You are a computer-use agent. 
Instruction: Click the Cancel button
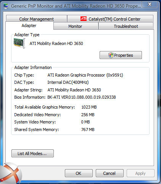point(109,173)
